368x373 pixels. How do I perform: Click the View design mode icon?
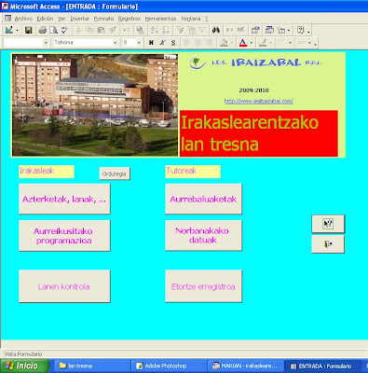[9, 30]
